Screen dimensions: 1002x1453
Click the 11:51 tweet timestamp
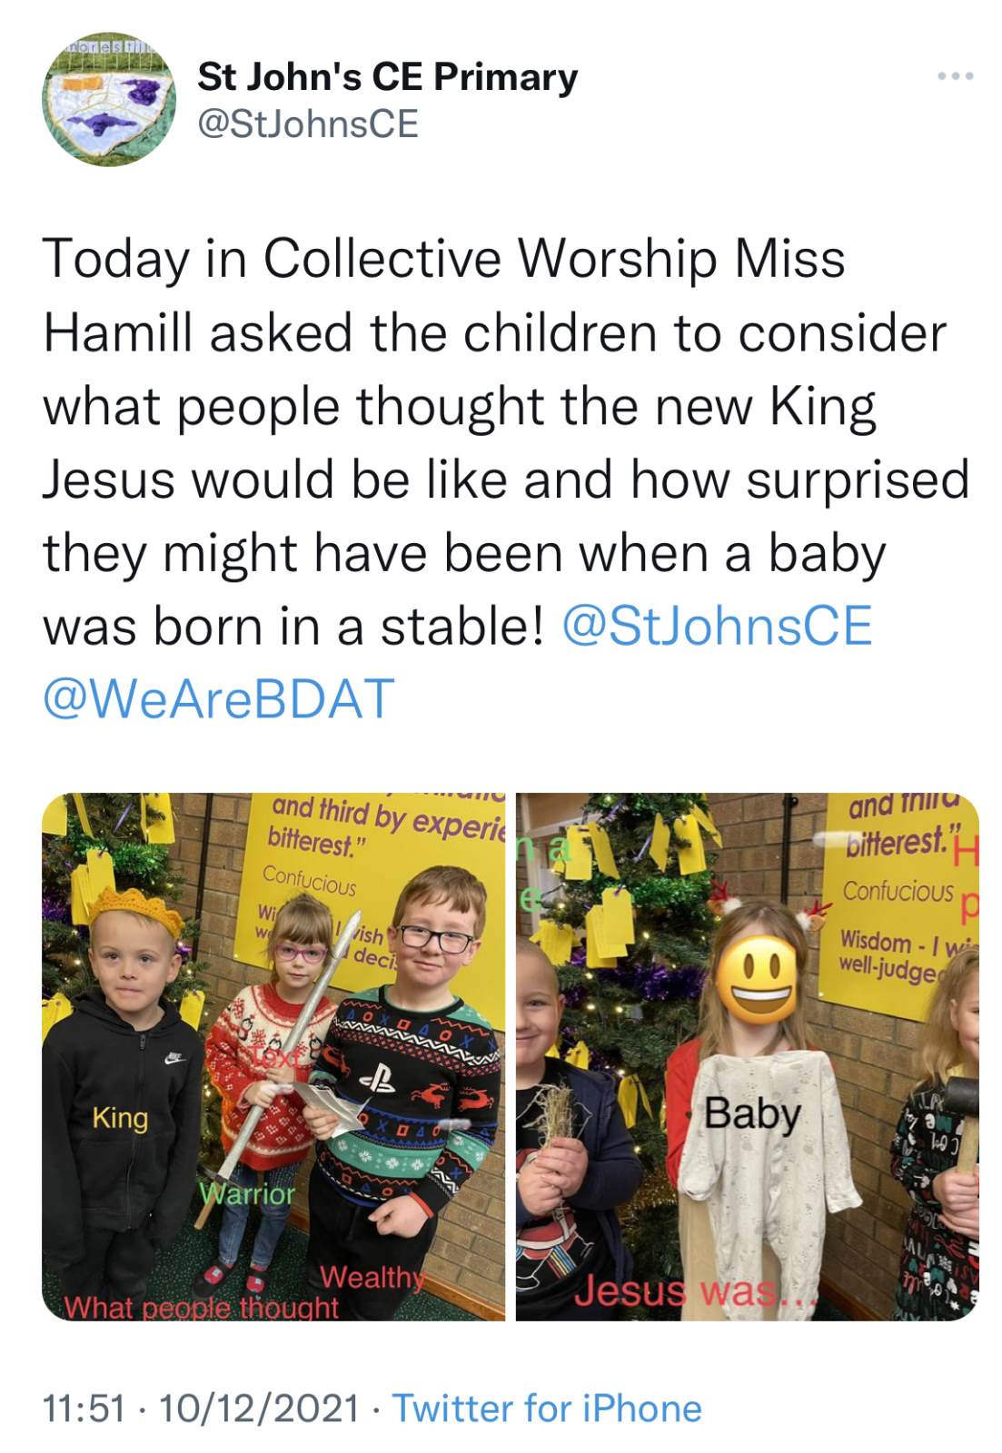pos(84,1409)
